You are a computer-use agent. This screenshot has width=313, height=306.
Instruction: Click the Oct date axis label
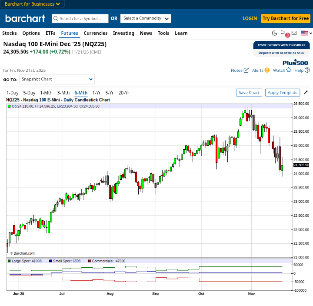201,293
